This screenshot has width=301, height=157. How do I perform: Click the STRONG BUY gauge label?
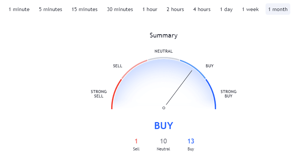coord(229,94)
